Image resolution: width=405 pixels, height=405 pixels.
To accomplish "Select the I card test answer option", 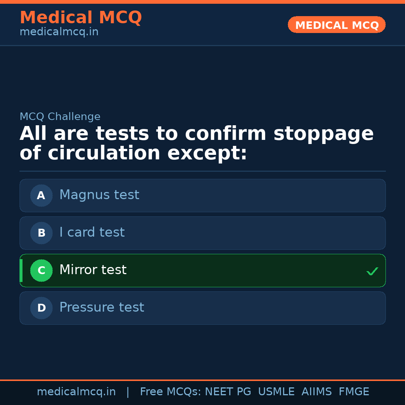I will click(x=202, y=233).
